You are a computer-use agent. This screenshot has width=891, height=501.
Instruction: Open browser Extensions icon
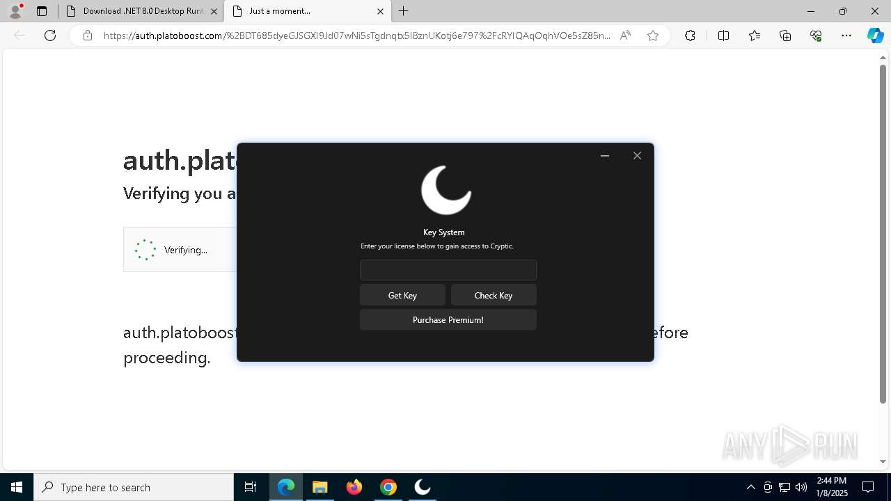690,35
